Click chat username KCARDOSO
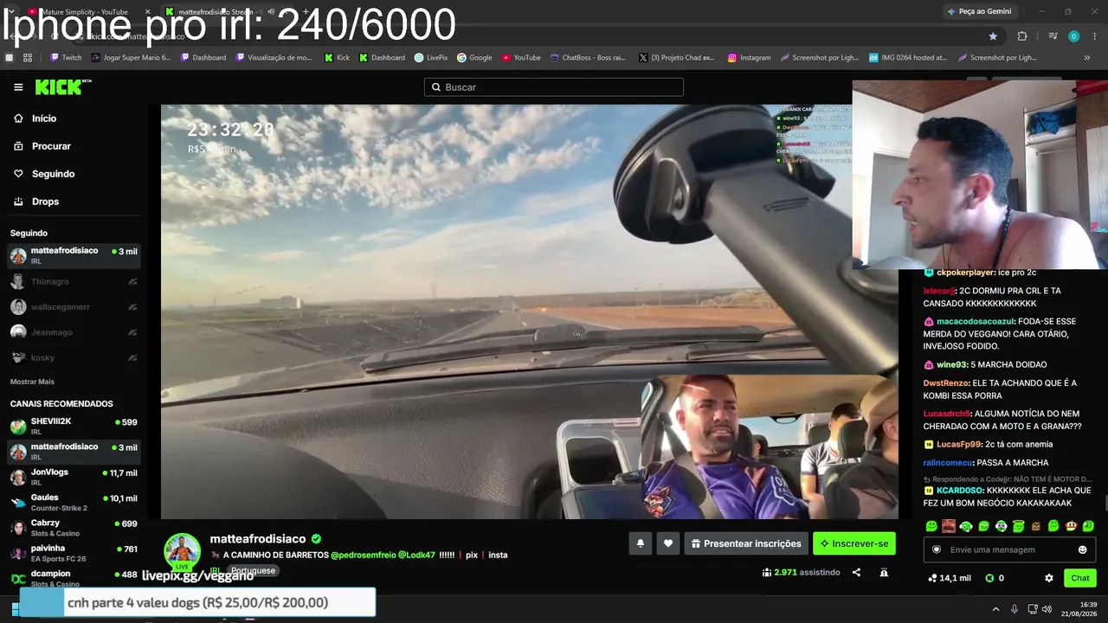 959,491
